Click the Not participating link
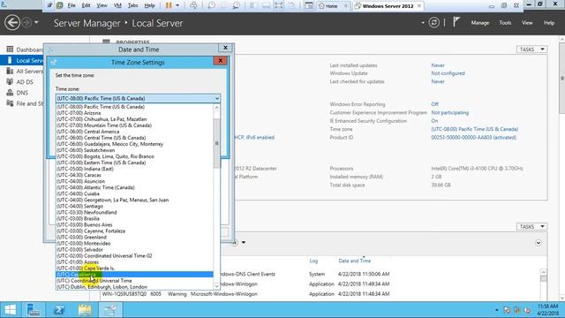Image resolution: width=565 pixels, height=318 pixels. [449, 112]
